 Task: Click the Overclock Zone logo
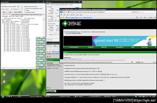(x=71, y=24)
